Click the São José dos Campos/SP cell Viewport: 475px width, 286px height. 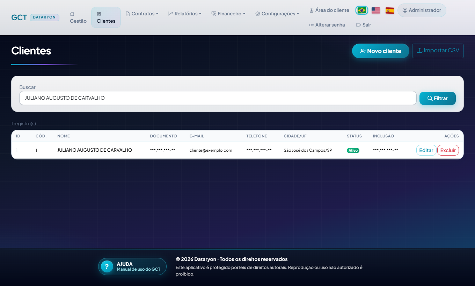tap(308, 150)
